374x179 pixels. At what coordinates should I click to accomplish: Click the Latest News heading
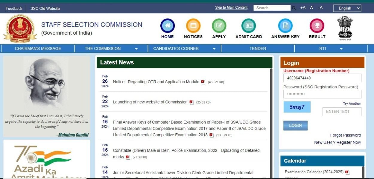click(x=117, y=62)
